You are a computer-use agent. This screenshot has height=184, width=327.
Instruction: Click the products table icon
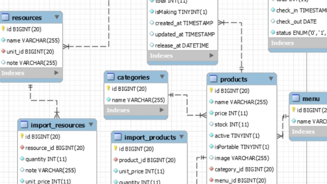(x=213, y=79)
